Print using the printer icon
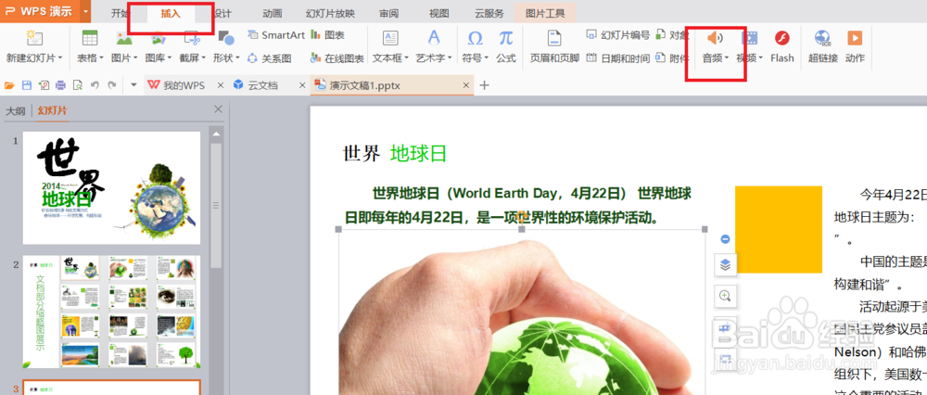927x395 pixels. click(60, 85)
